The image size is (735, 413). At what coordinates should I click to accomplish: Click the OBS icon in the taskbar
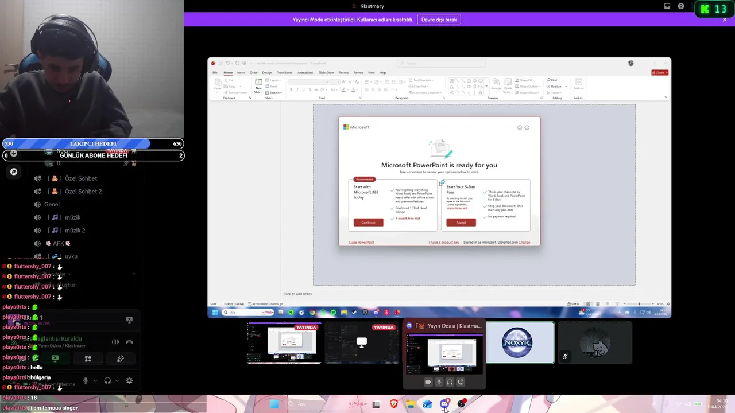coord(462,404)
